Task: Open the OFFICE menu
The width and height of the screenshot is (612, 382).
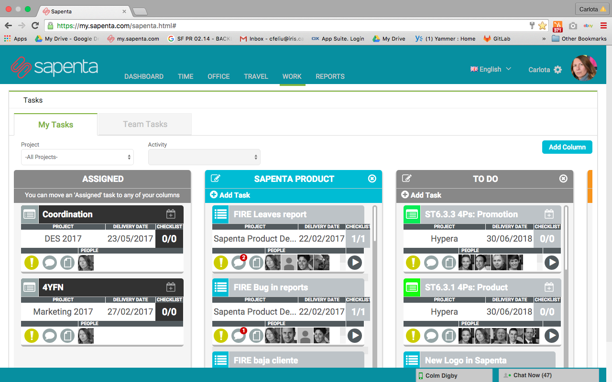Action: pos(219,76)
